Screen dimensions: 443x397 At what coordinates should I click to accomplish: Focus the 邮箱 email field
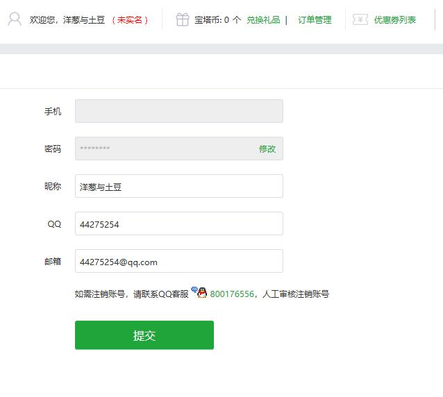(x=179, y=261)
